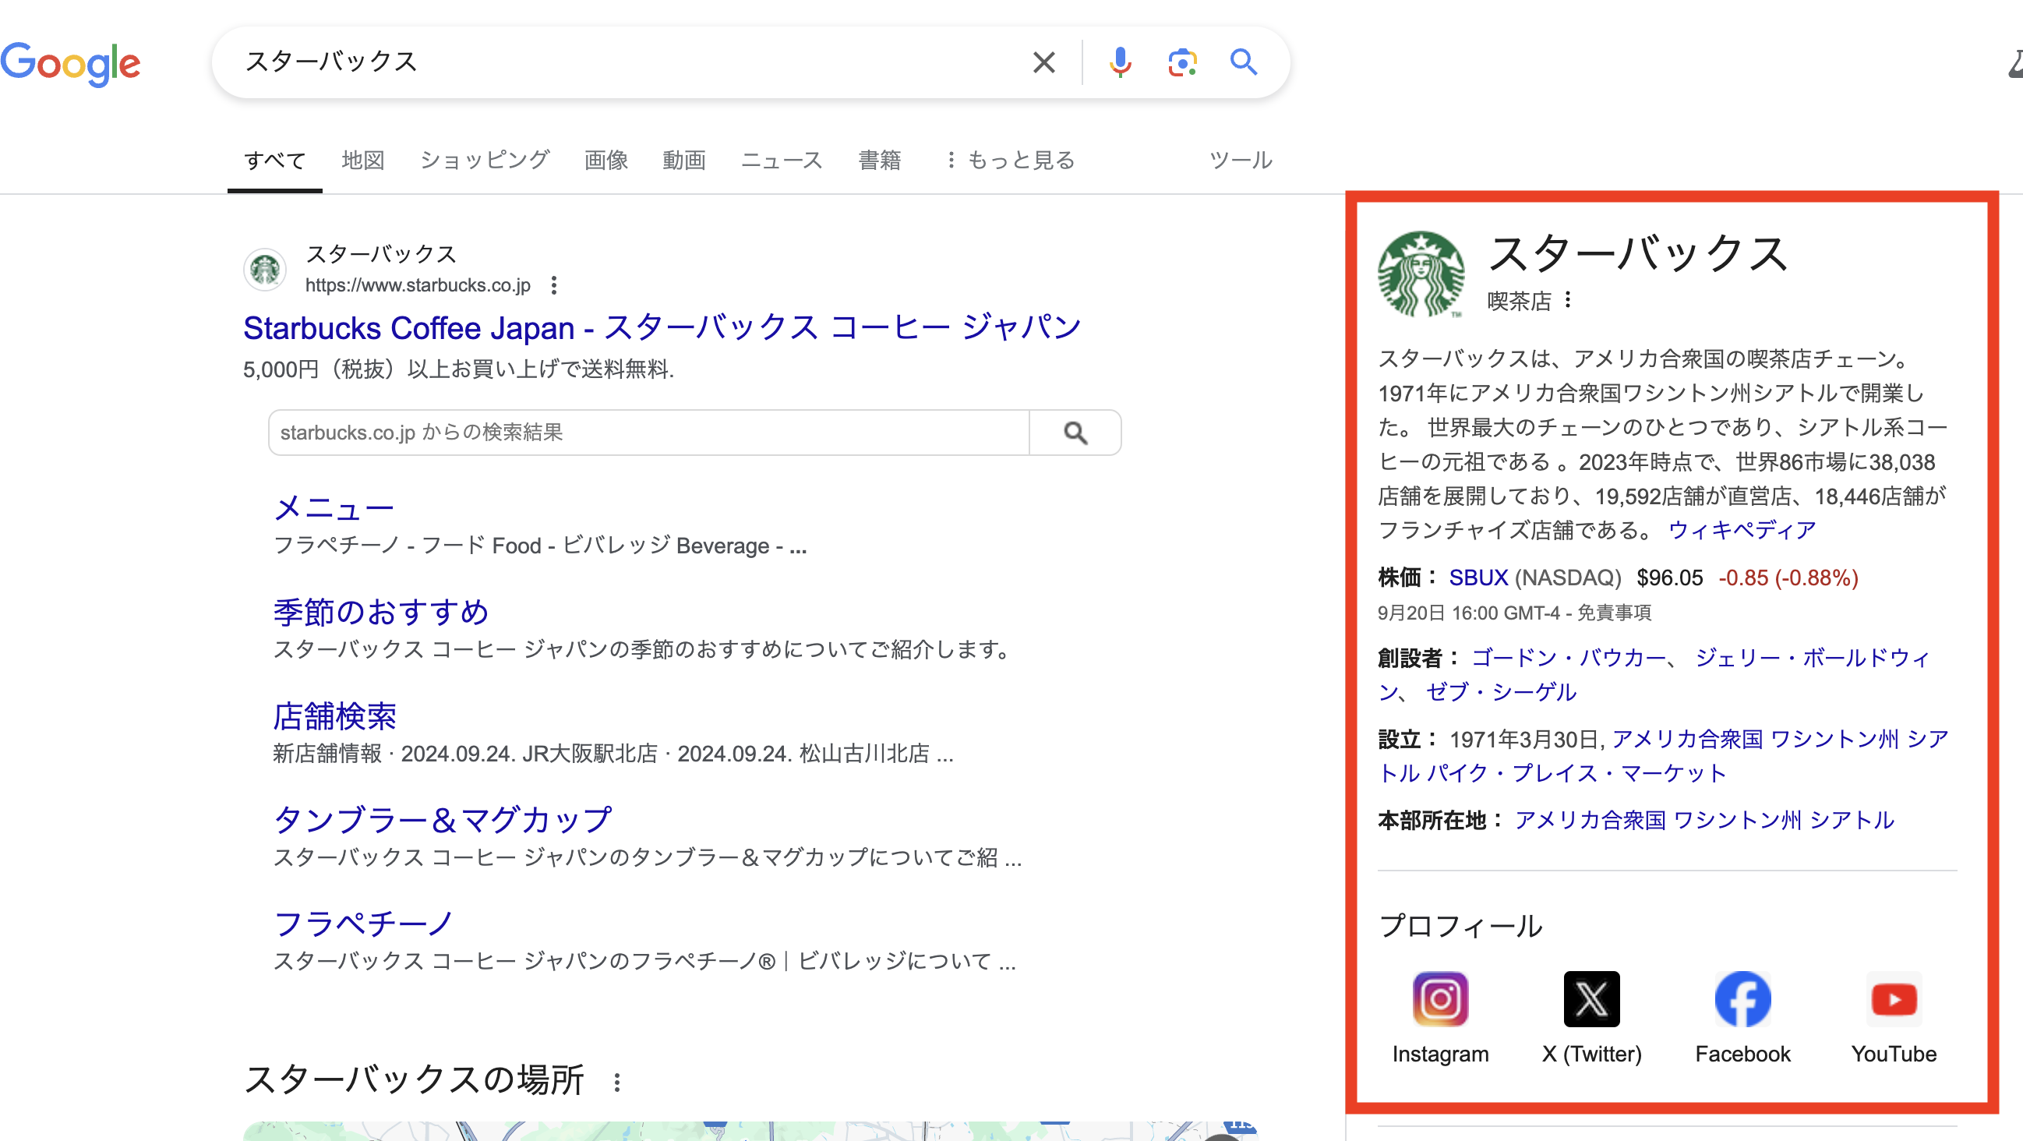Clear the search box with the X icon

[x=1043, y=62]
